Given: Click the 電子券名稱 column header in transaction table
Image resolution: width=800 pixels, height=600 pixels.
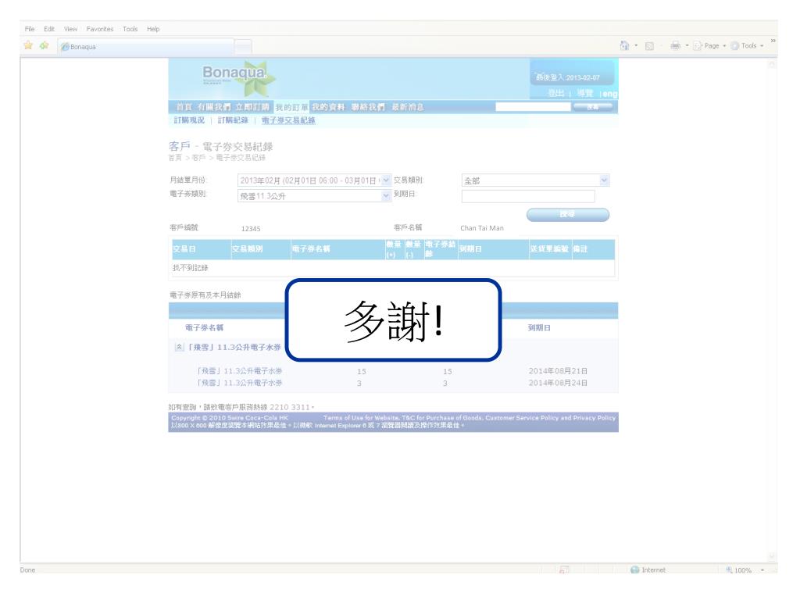Looking at the screenshot, I should [311, 249].
